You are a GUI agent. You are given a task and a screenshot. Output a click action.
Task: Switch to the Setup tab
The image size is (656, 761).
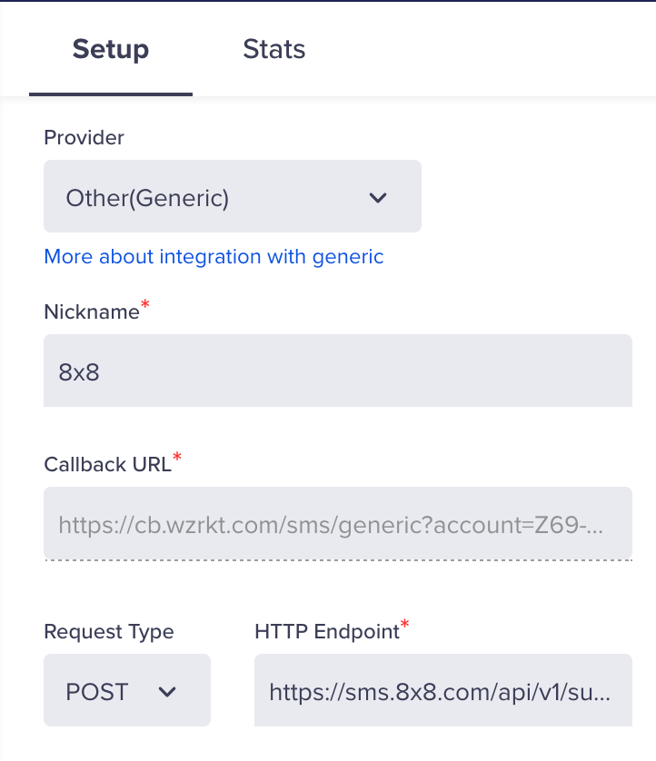point(111,49)
